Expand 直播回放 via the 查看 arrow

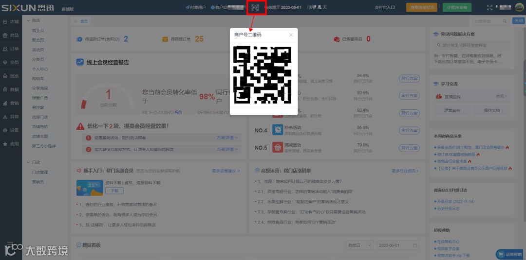coord(501,96)
